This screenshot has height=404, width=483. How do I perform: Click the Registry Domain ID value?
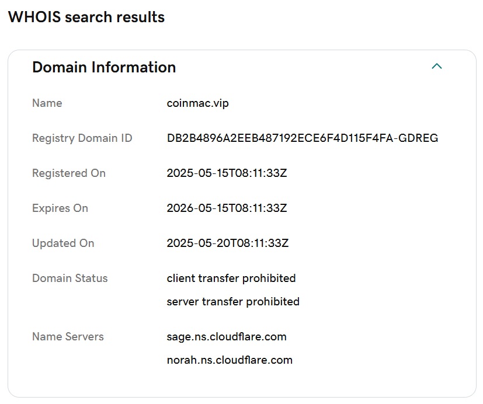[302, 138]
